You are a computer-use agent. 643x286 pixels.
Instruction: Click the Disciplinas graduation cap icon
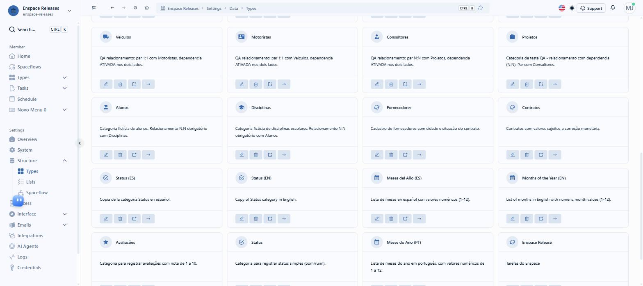tap(242, 107)
